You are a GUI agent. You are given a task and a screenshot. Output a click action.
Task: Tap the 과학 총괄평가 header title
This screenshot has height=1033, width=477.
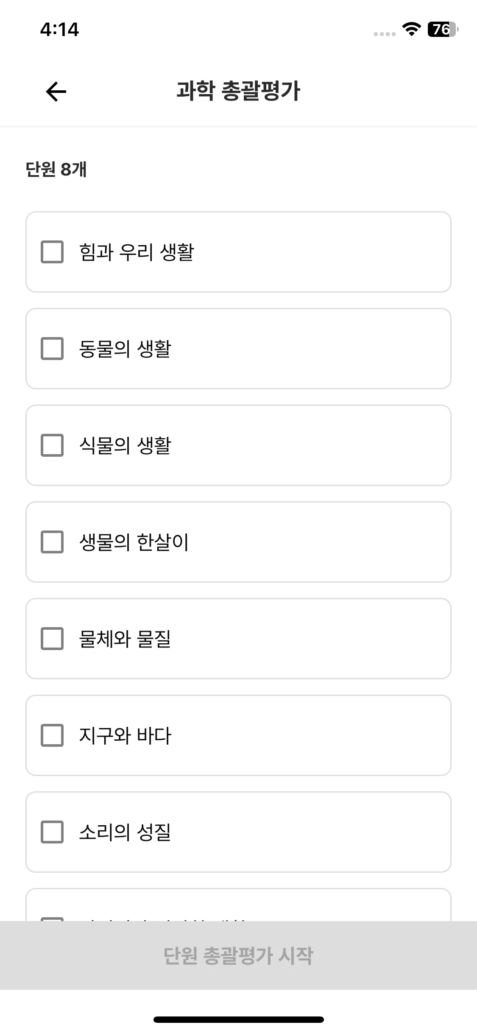[238, 91]
